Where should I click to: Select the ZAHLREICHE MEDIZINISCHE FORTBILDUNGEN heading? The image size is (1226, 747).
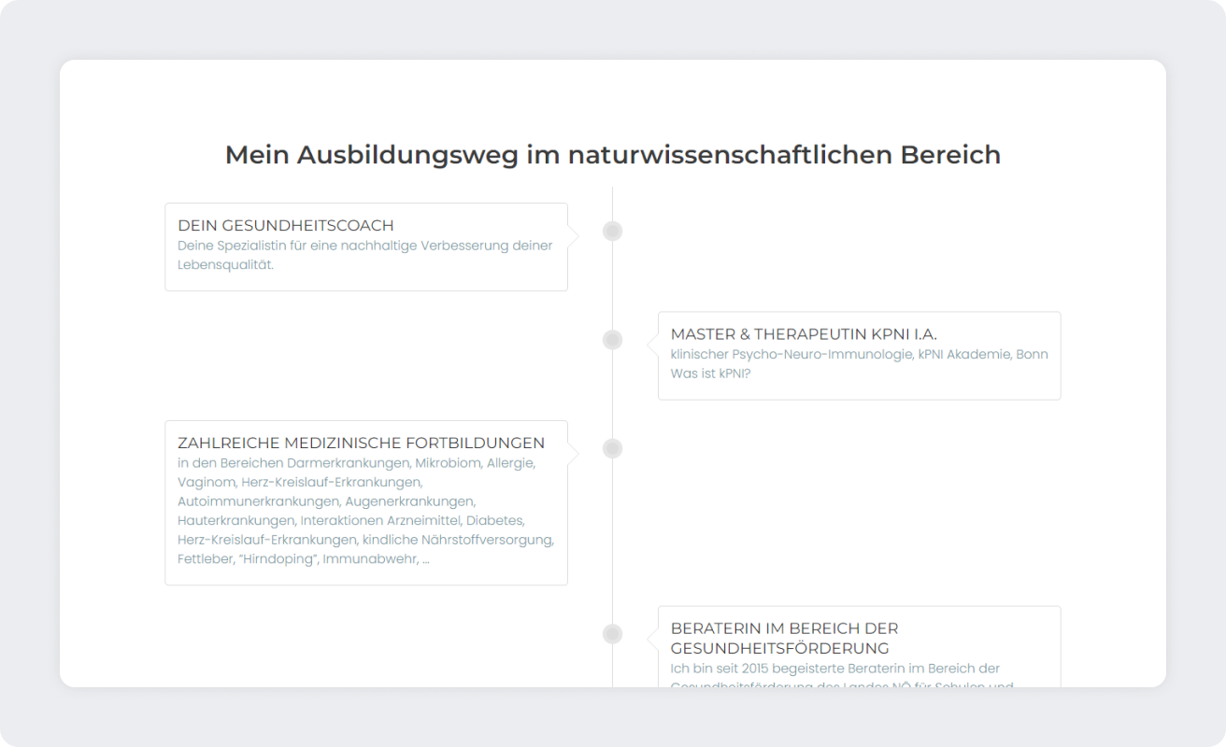[x=361, y=443]
